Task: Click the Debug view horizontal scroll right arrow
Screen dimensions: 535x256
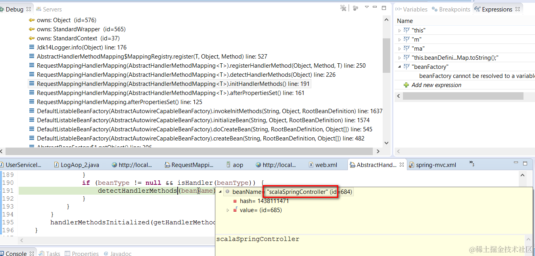Action: 378,151
